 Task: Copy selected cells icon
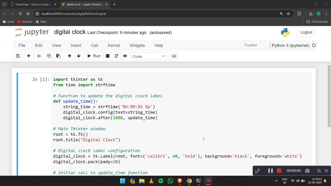[x=49, y=56]
